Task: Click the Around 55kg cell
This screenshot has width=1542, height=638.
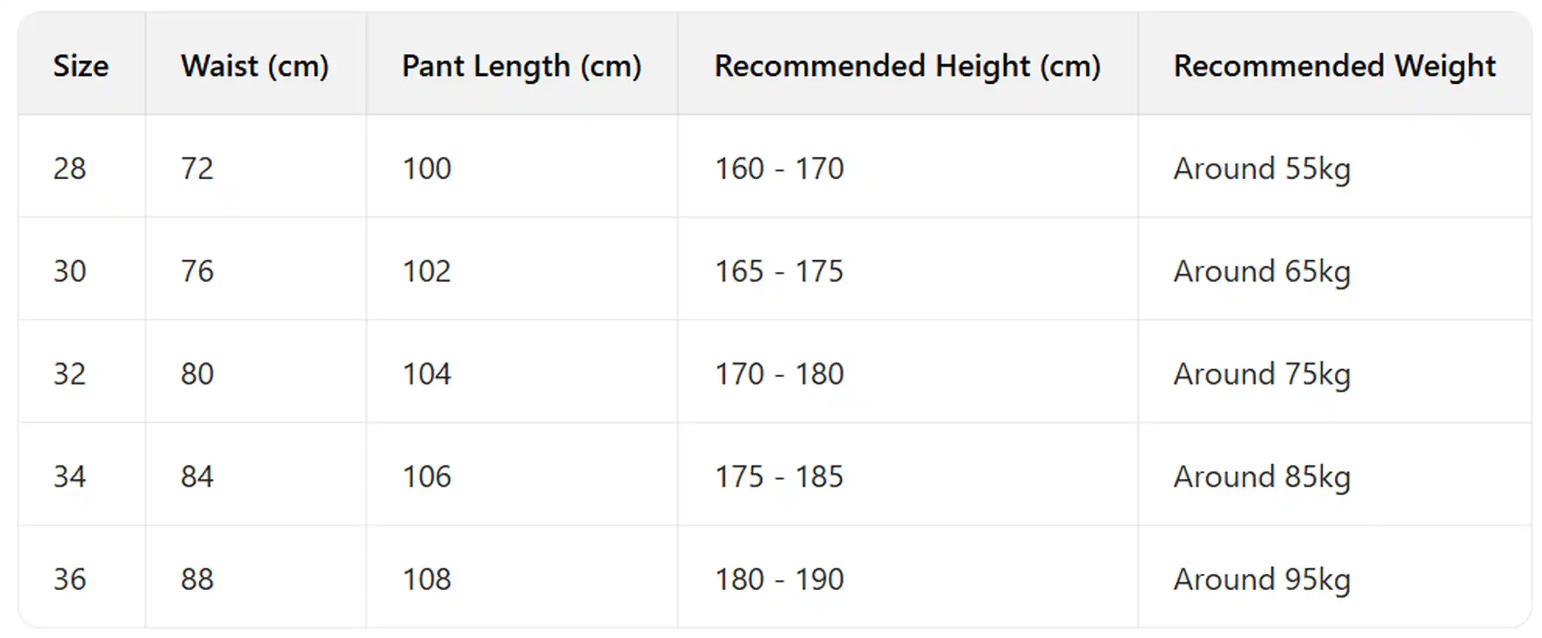Action: (x=1262, y=169)
